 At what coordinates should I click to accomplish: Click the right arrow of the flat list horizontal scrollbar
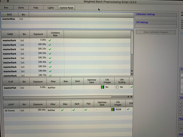pos(131,97)
